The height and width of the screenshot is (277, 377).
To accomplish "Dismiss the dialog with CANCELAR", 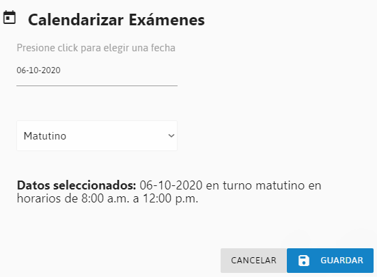I will pos(253,261).
